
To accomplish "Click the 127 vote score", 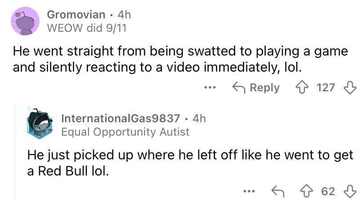I will pyautogui.click(x=325, y=87).
